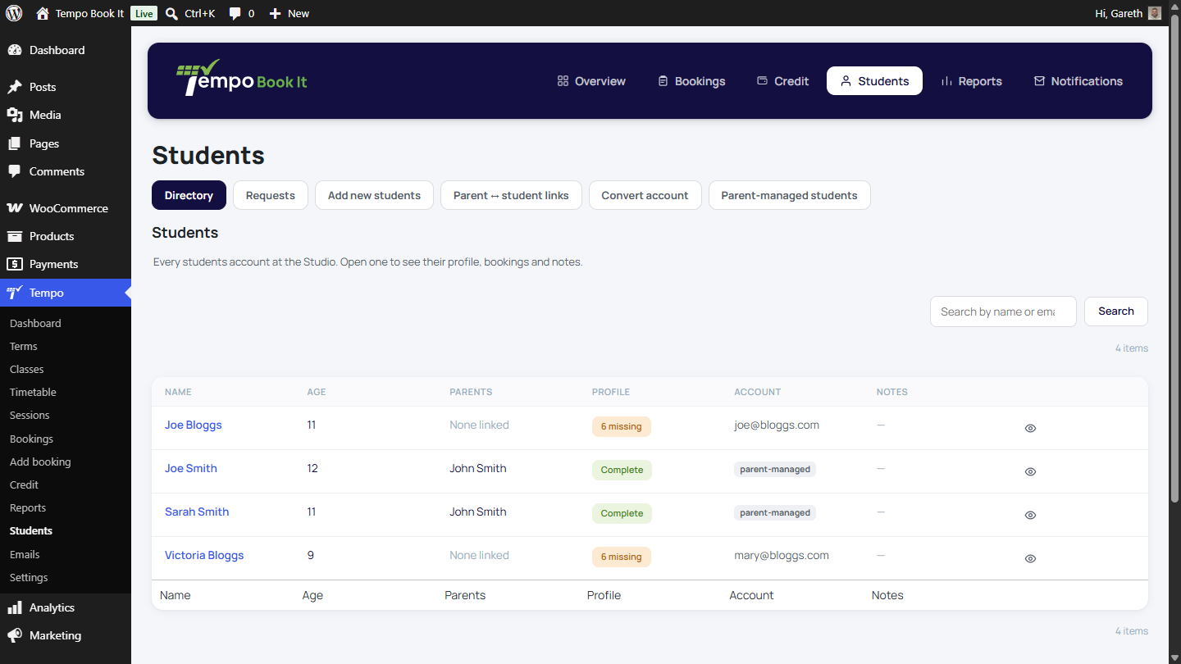1181x664 pixels.
Task: Click the WordPress logo icon
Action: point(14,13)
